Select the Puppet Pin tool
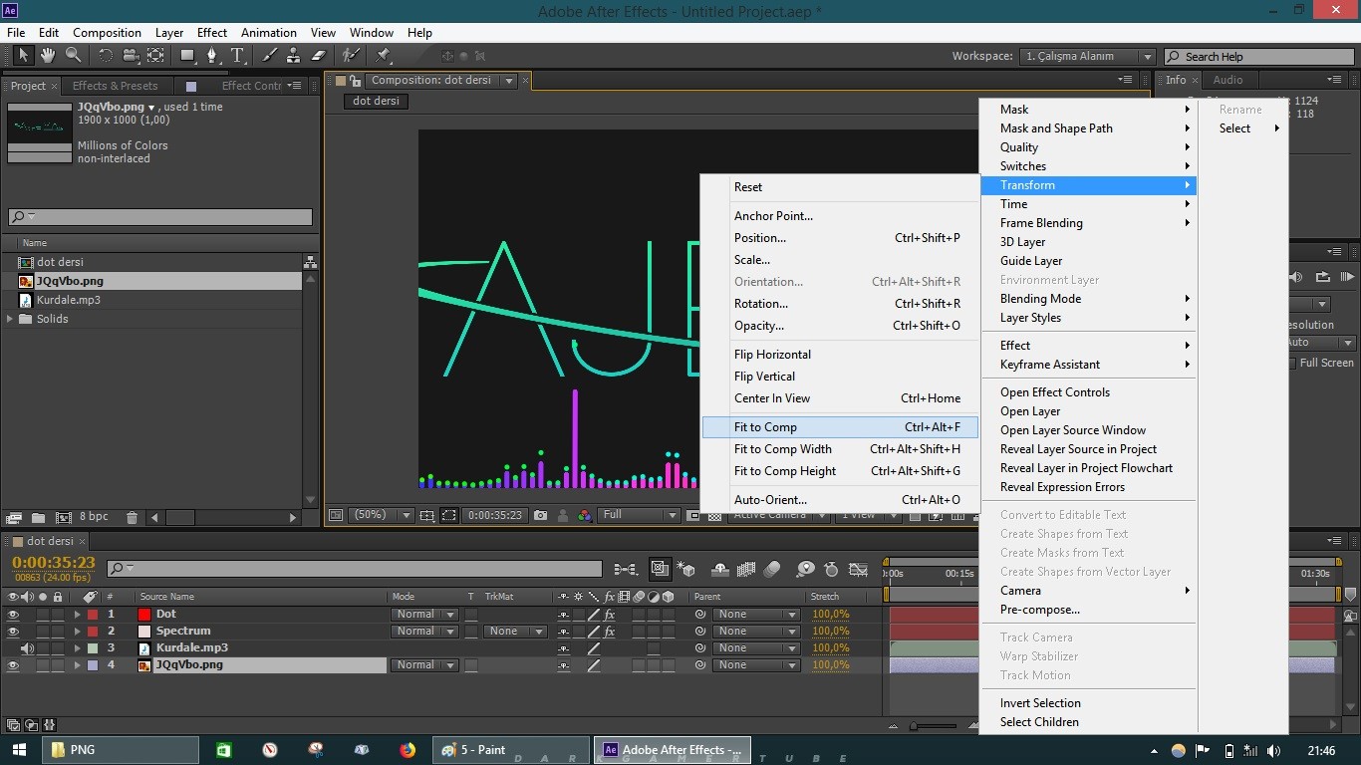 [384, 56]
